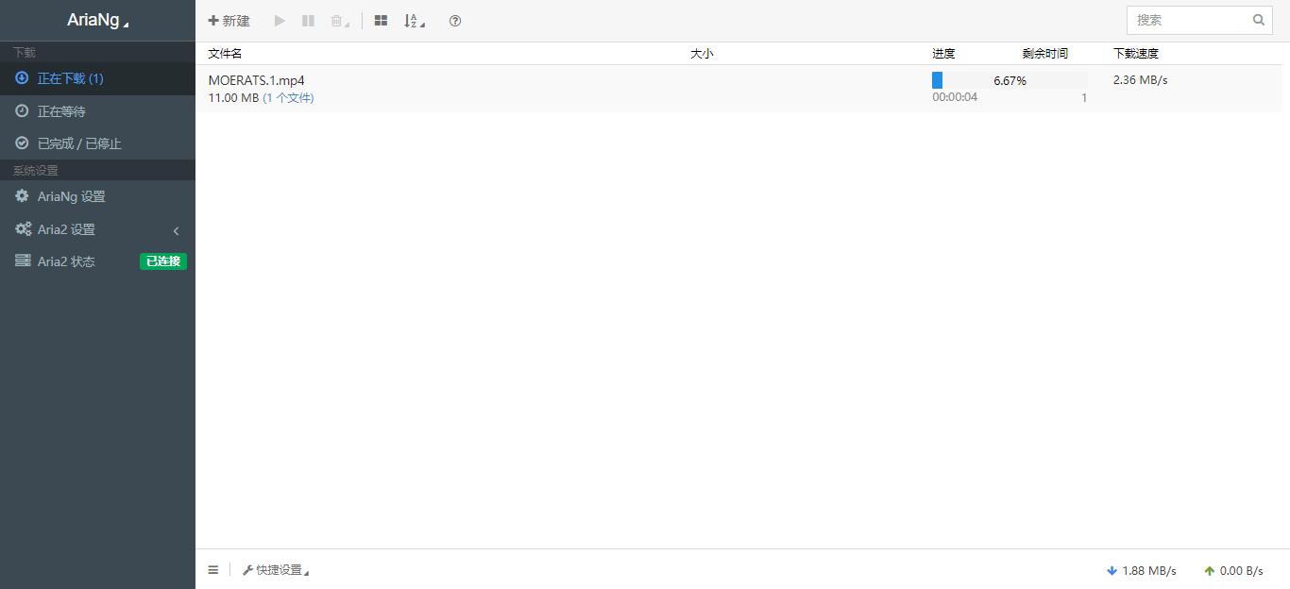Click the 已连接 connected status badge
Screen dimensions: 1290x589
coord(163,261)
